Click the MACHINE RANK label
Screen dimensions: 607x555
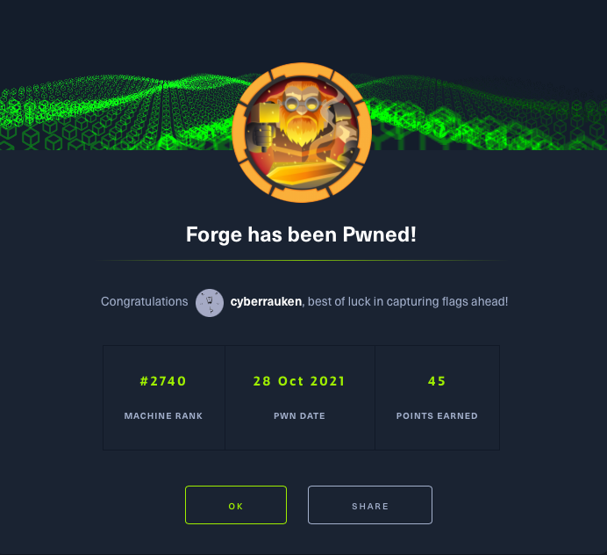click(x=163, y=416)
